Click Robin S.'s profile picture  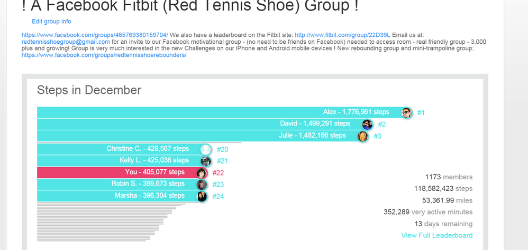pos(202,185)
